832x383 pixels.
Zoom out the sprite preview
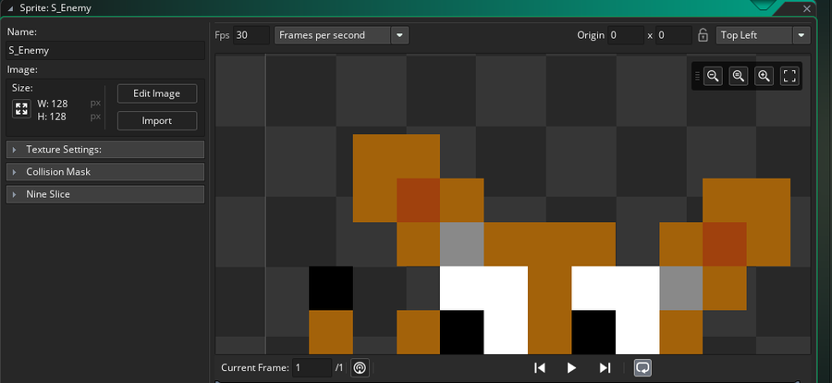pos(713,76)
